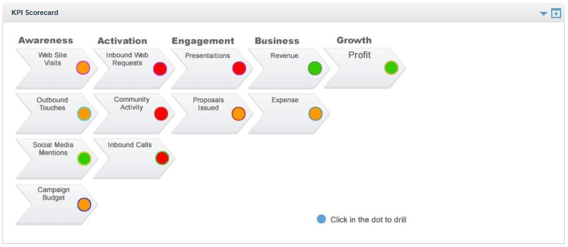
Task: Click Social Media Mentions green dot
Action: (x=84, y=159)
